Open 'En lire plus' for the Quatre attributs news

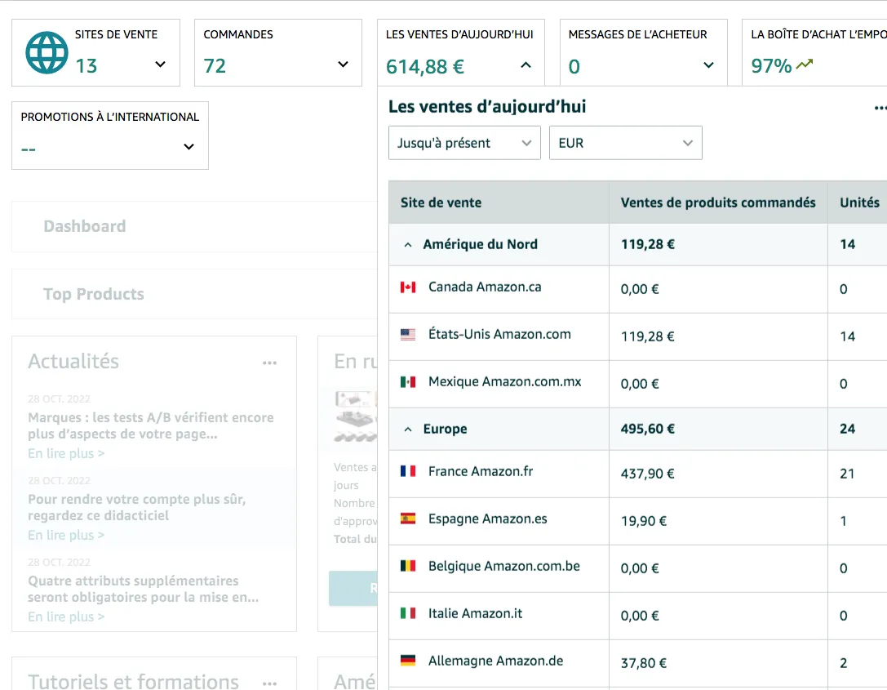click(x=66, y=617)
